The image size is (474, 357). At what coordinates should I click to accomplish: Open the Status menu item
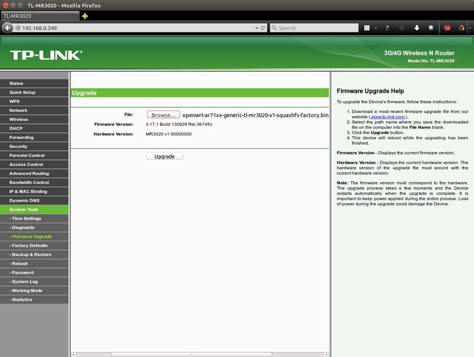pos(34,83)
